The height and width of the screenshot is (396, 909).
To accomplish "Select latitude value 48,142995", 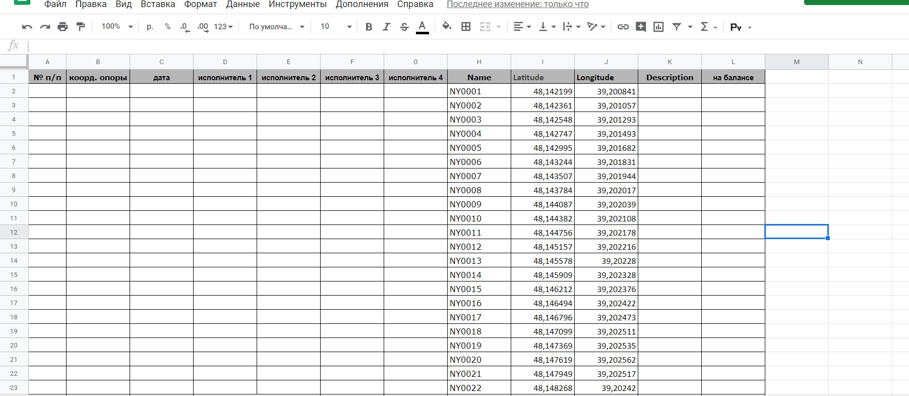I will click(x=542, y=148).
